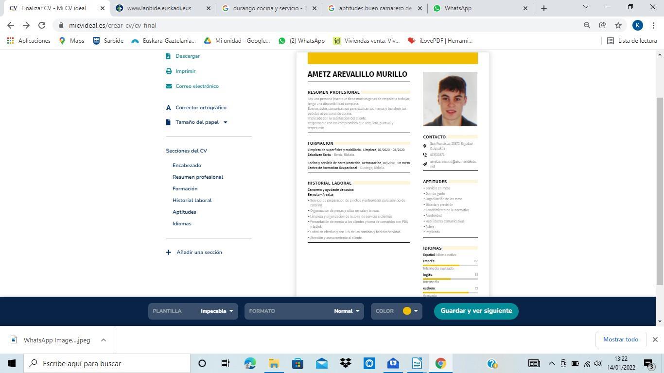Open Dropbox from taskbar
Viewport: 664px width, 373px height.
point(346,363)
